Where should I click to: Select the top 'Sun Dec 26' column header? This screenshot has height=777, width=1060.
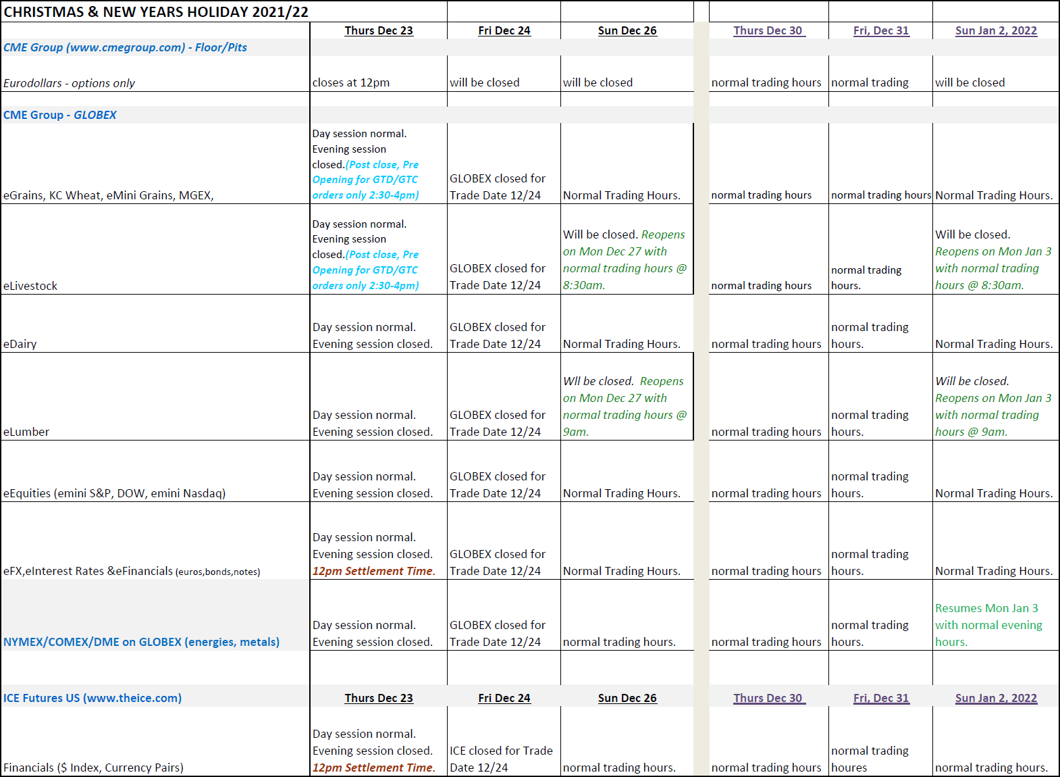[x=627, y=30]
